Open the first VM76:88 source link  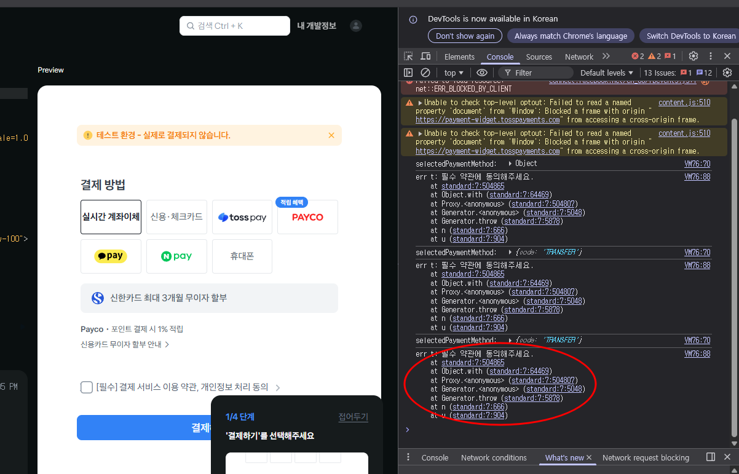point(697,176)
